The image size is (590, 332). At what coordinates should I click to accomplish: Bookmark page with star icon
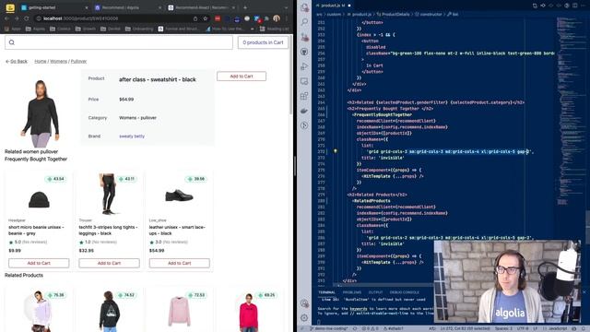click(x=205, y=18)
